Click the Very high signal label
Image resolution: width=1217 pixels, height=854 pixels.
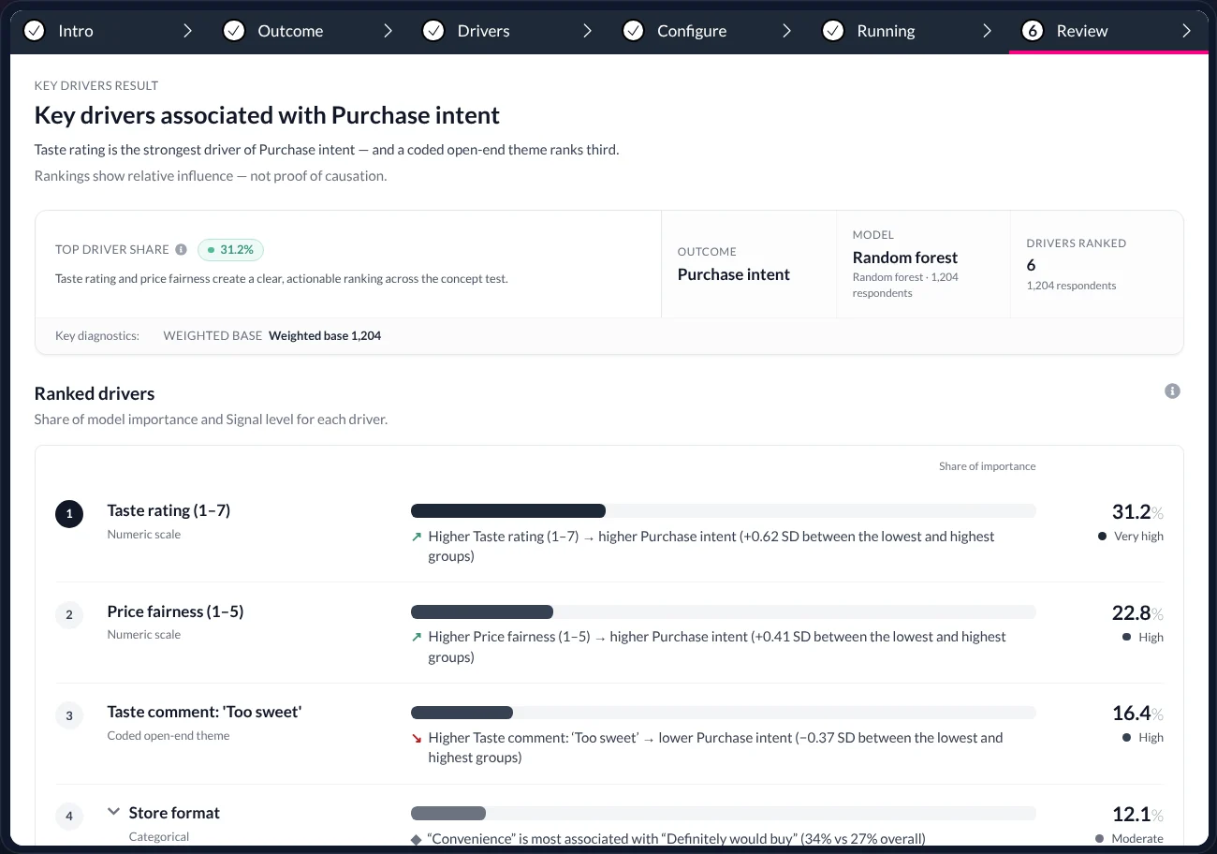tap(1138, 537)
